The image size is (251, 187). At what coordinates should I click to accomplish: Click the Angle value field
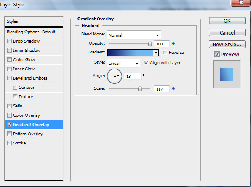[x=133, y=76]
